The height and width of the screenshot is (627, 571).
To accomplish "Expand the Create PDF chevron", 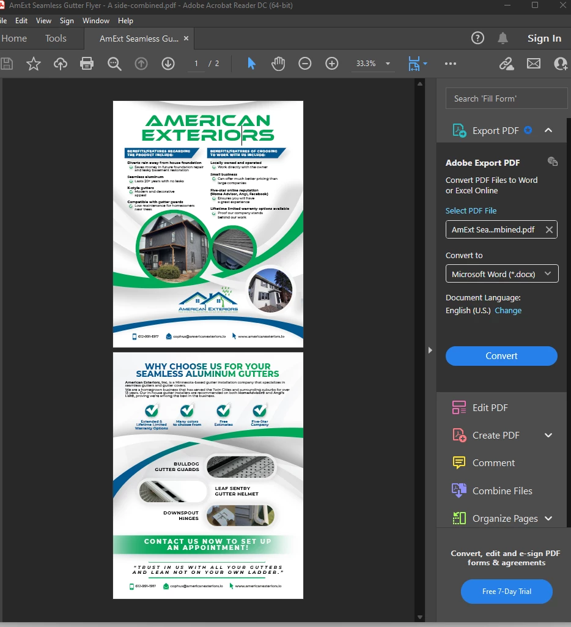I will (548, 436).
